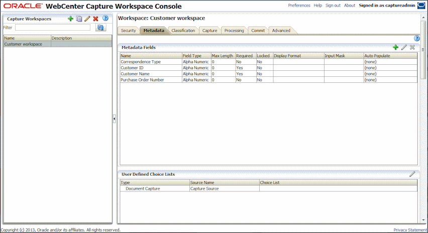Click Sign out
Viewport: 428px width, 233px height.
click(x=333, y=6)
